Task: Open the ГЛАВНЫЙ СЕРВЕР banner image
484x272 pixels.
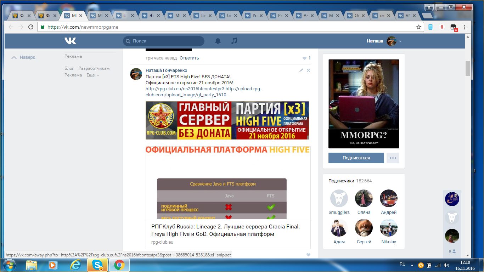Action: (x=227, y=120)
